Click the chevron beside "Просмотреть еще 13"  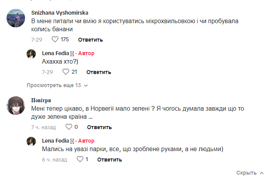86,86
